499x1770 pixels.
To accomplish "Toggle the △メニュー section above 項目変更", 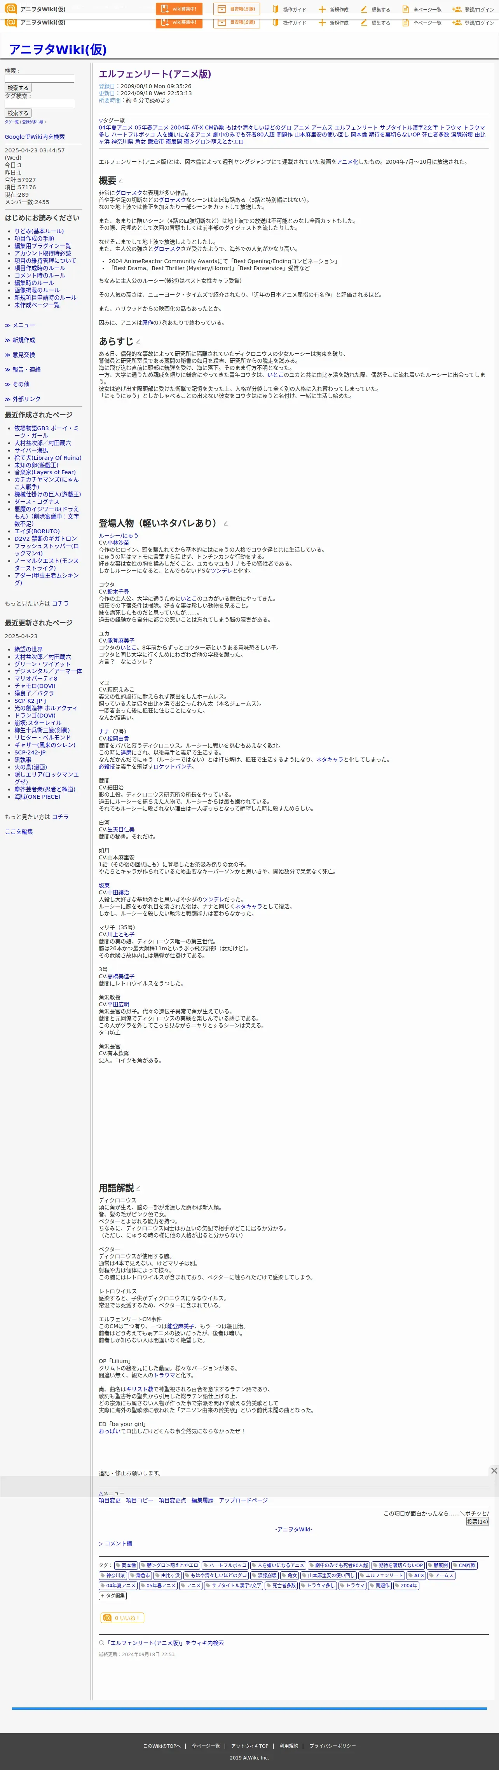I will 112,1493.
